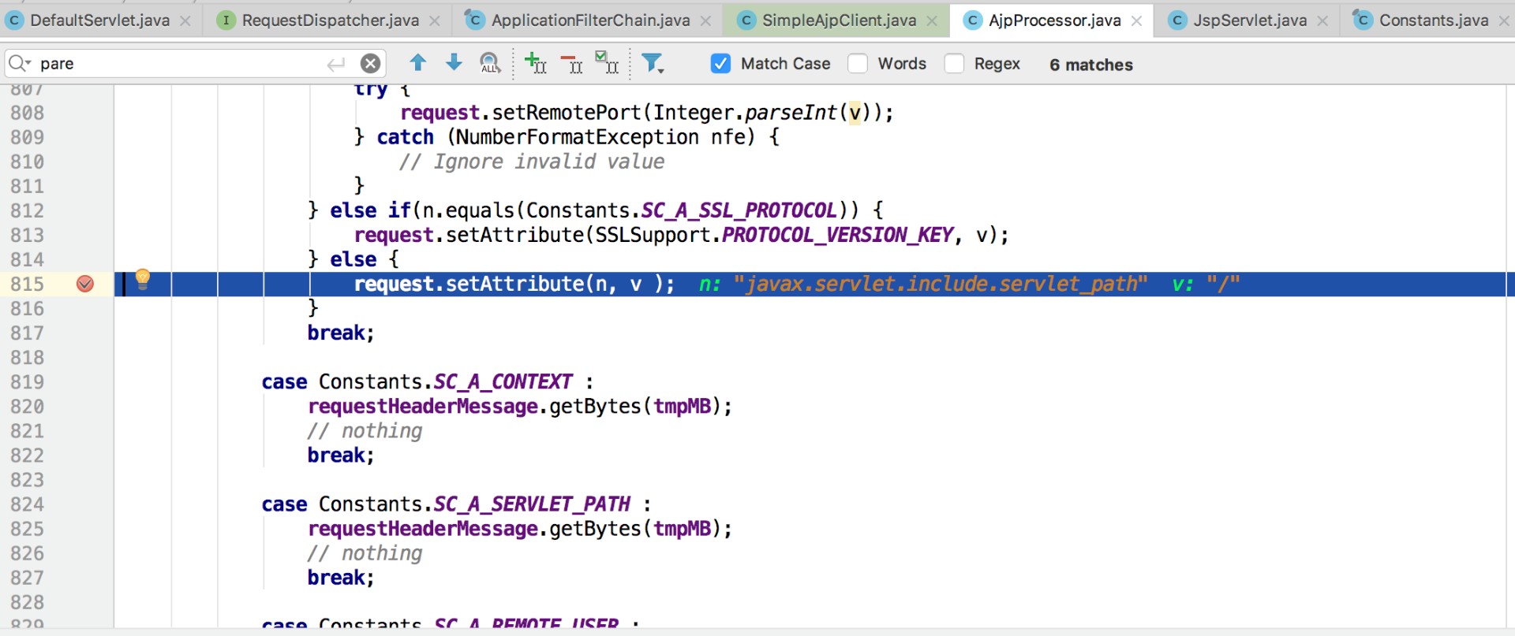Viewport: 1515px width, 636px height.
Task: Enable the Words checkbox
Action: coord(858,64)
